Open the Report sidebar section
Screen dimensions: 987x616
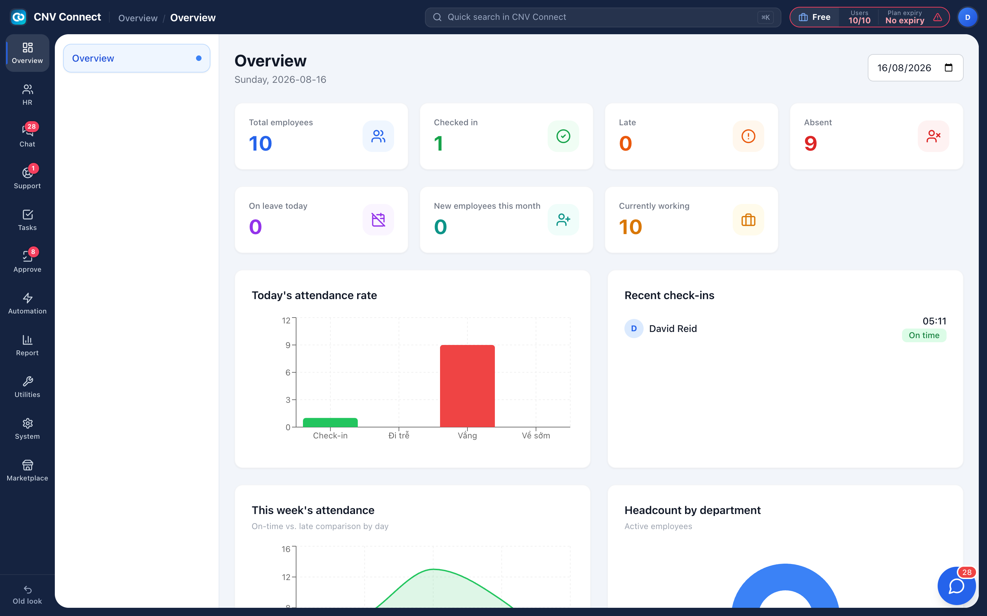click(27, 346)
